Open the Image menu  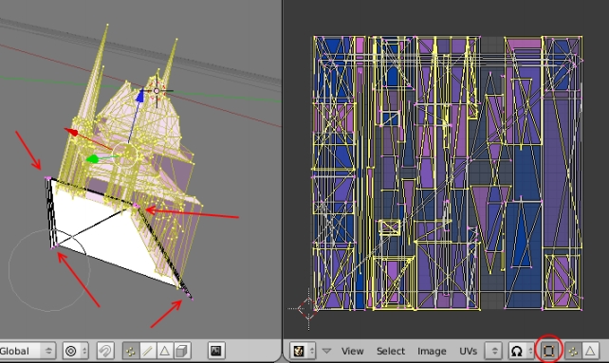[432, 351]
